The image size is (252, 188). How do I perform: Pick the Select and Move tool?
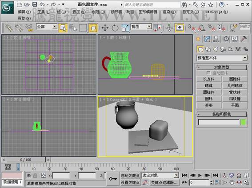coord(105,28)
